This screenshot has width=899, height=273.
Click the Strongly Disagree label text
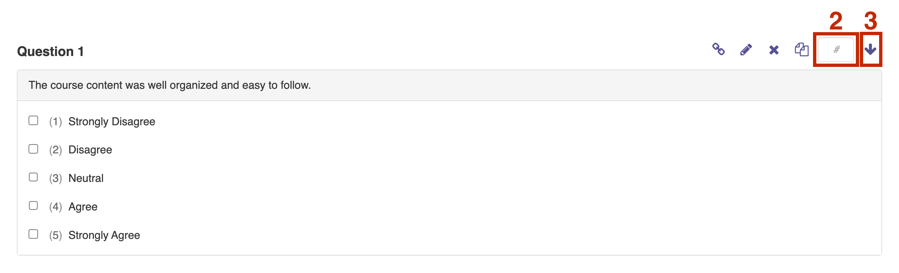coord(112,122)
